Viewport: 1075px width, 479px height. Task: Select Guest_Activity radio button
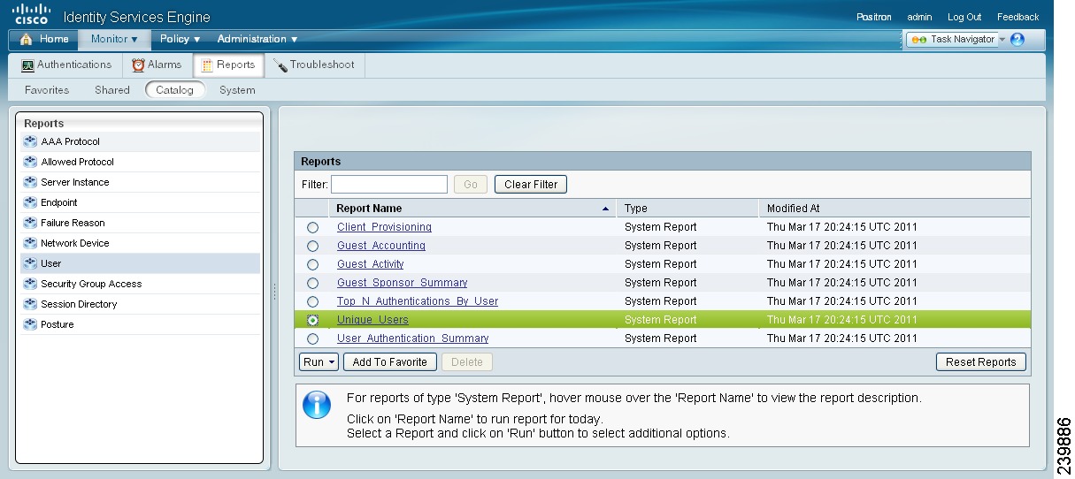point(312,265)
